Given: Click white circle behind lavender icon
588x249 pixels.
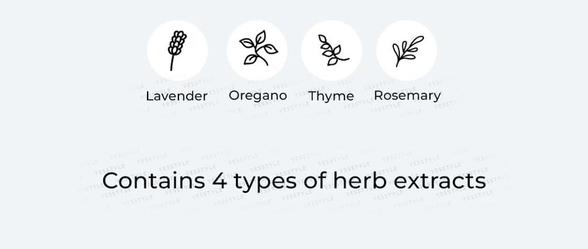Looking at the screenshot, I should [177, 50].
